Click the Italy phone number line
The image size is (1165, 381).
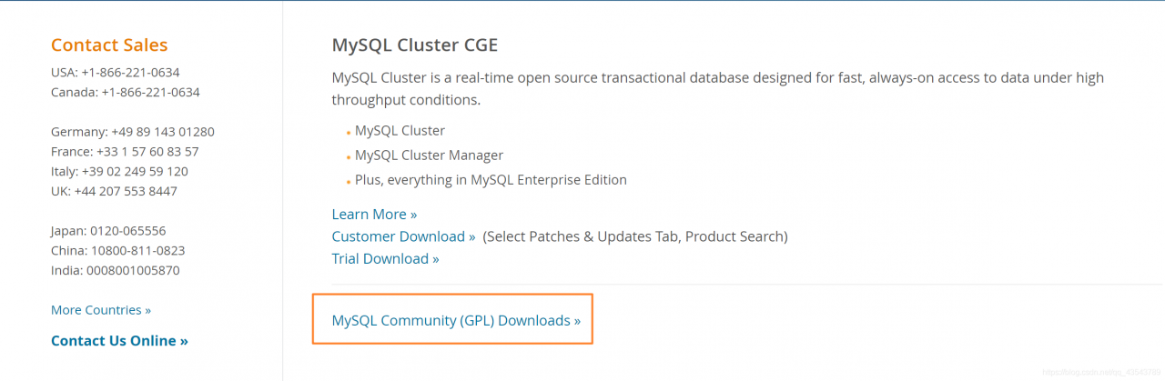[119, 172]
